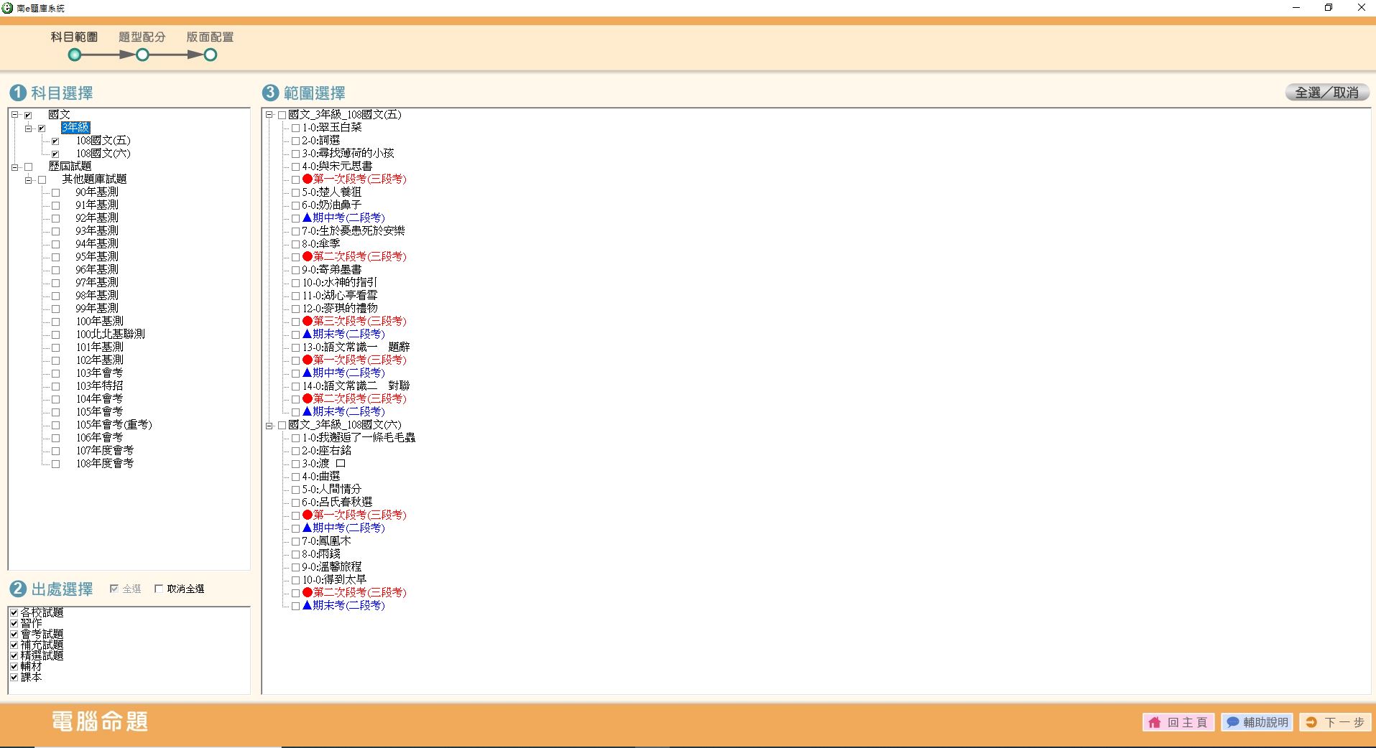
Task: Click the 105年會考(重考) exam entry
Action: (x=114, y=424)
